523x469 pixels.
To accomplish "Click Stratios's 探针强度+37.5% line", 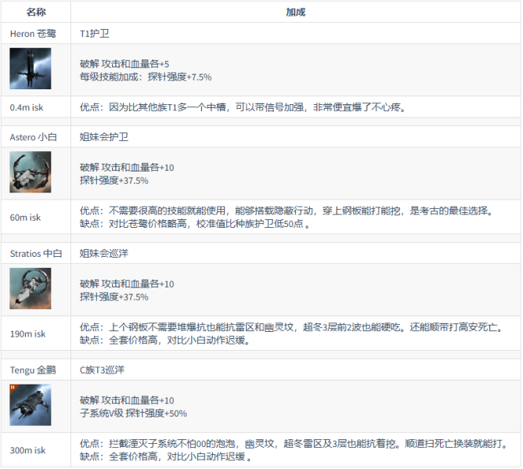I will point(114,297).
